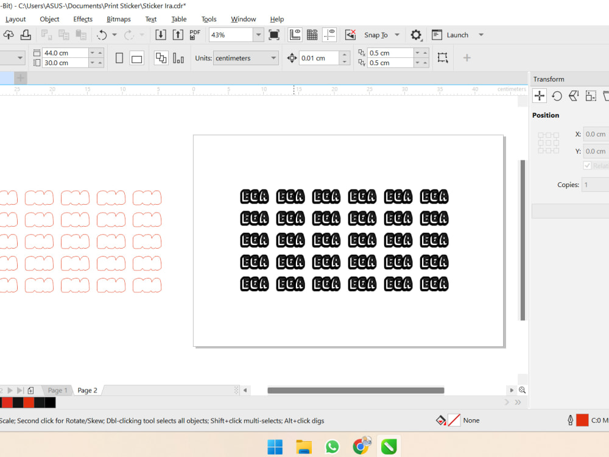Click the Import icon
Screen dimensions: 609x457
(160, 35)
